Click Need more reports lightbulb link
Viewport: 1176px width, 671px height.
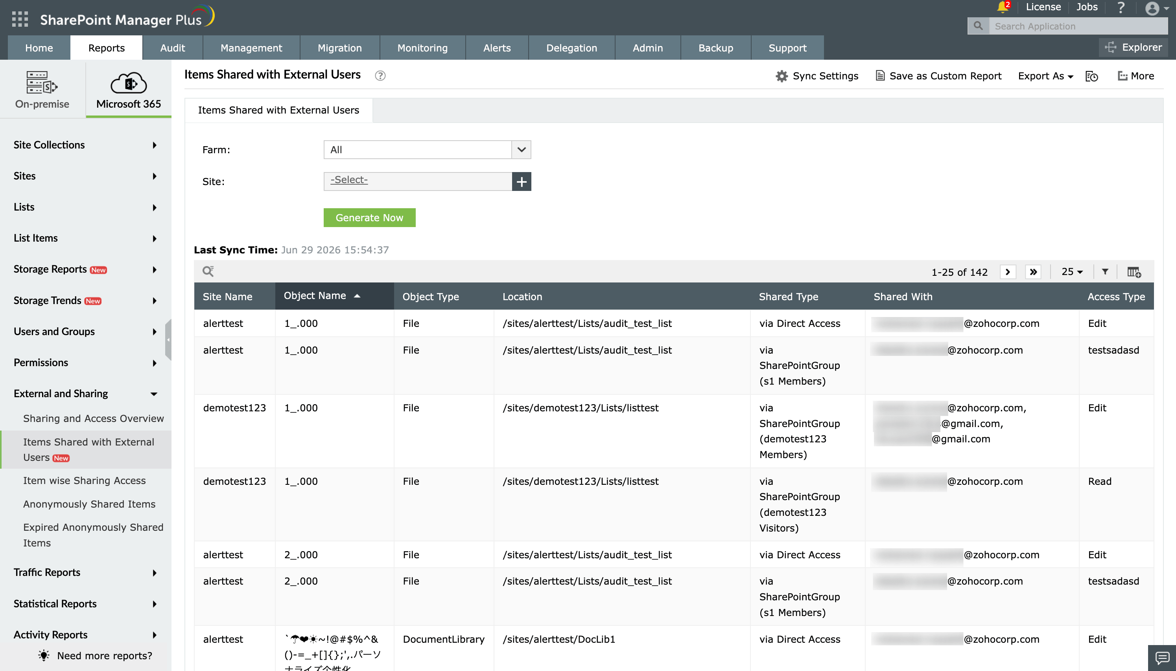click(x=96, y=655)
